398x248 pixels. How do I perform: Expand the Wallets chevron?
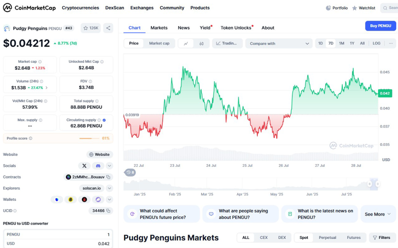tap(109, 200)
